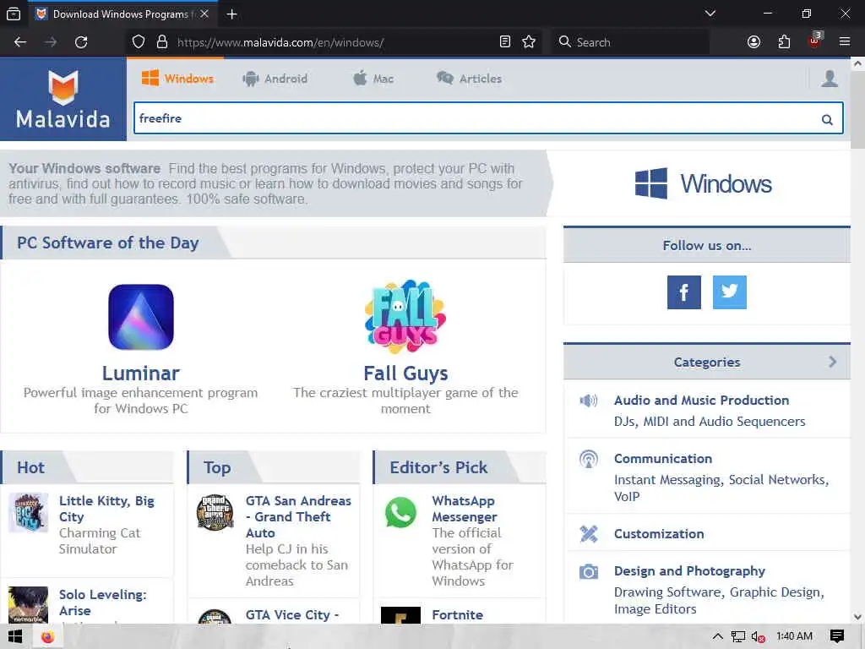Image resolution: width=865 pixels, height=649 pixels.
Task: Click the Design and Photography camera icon
Action: tap(589, 571)
